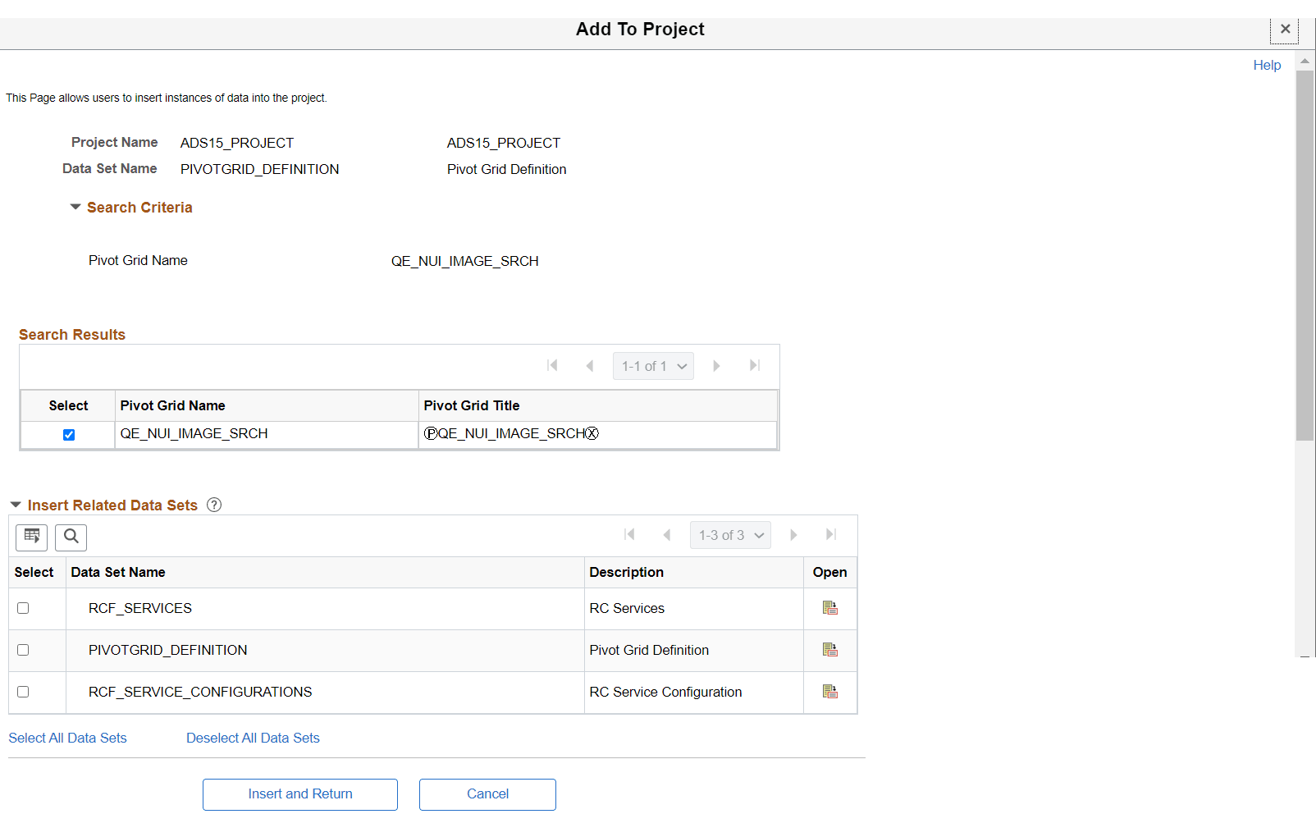Click the Find icon in the data sets grid

pyautogui.click(x=71, y=537)
